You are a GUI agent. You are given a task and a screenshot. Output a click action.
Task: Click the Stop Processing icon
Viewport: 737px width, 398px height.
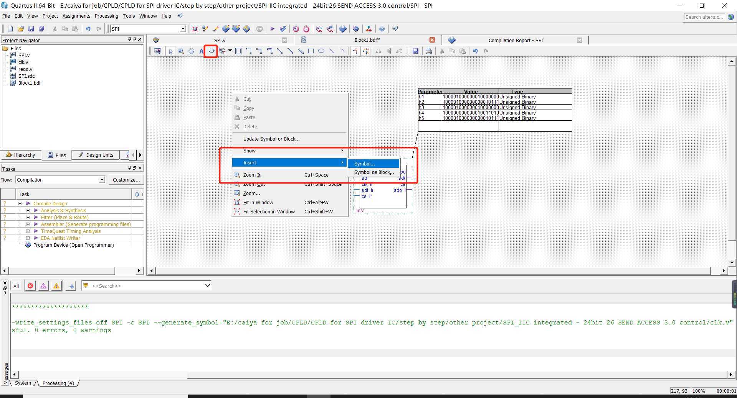[x=259, y=29]
